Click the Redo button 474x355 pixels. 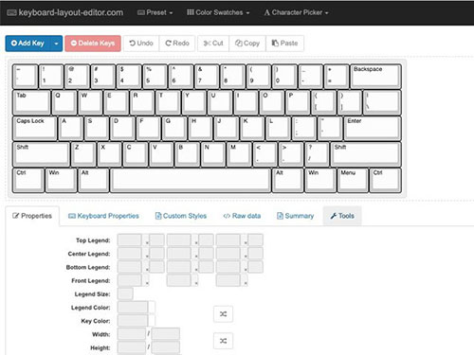(177, 44)
